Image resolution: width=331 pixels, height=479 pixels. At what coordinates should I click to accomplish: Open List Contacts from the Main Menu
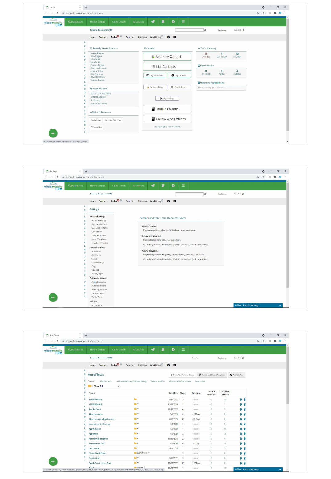[x=167, y=67]
